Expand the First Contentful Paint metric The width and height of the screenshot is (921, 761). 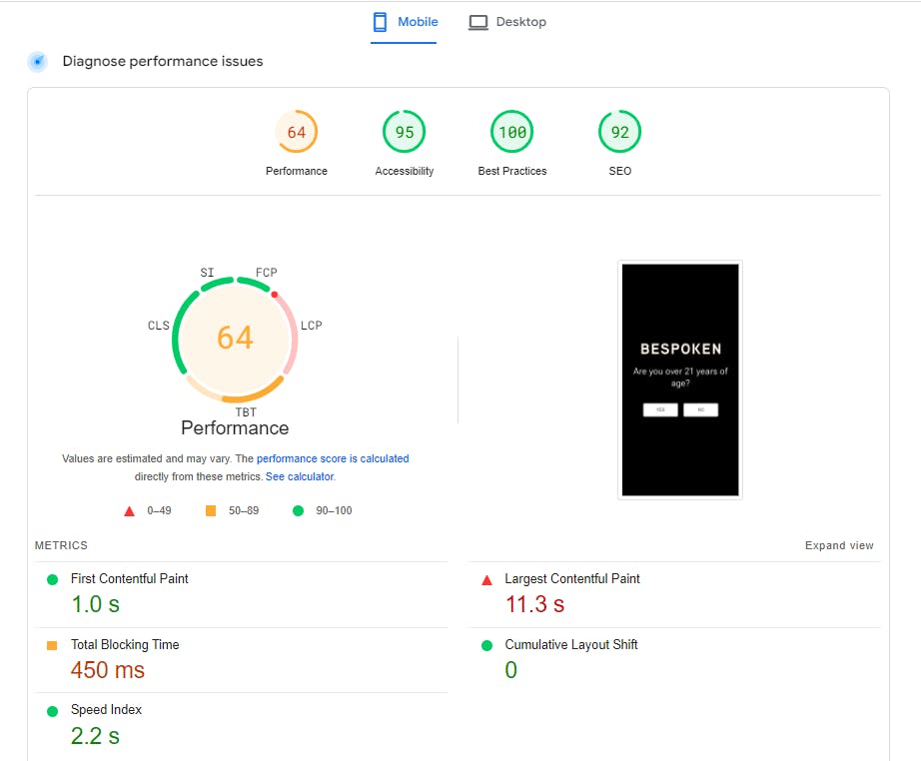coord(130,579)
